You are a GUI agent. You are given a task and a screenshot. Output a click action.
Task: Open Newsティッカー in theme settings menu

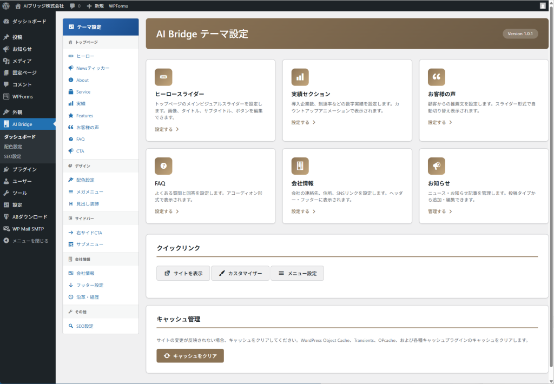pyautogui.click(x=93, y=68)
